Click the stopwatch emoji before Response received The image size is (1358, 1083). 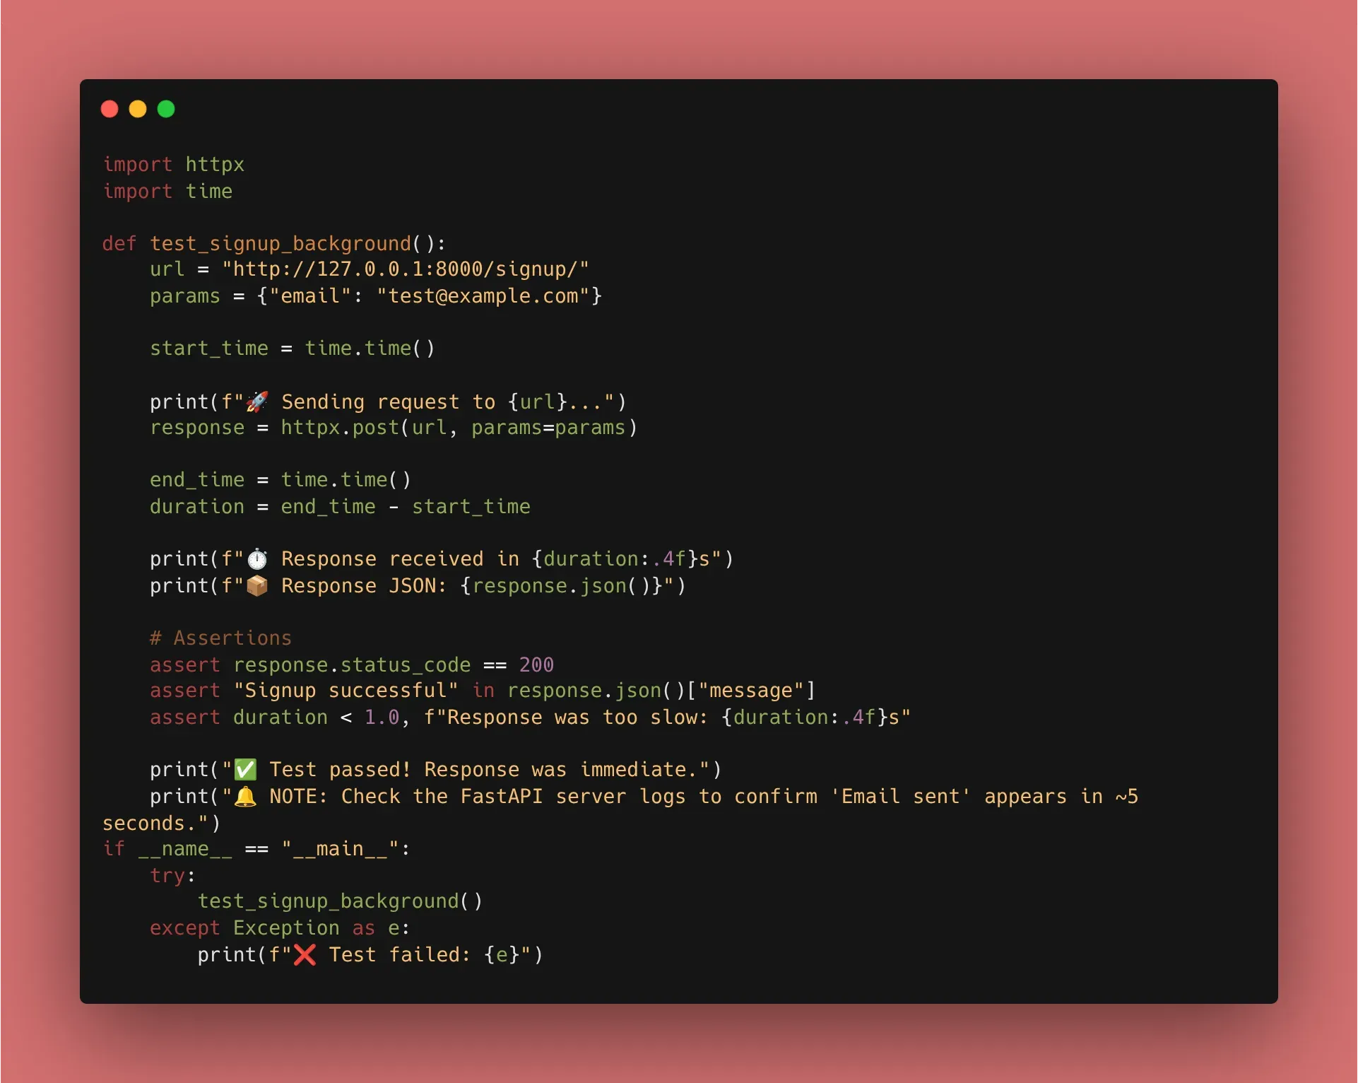257,559
